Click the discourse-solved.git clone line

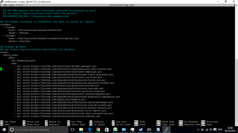click(57, 86)
